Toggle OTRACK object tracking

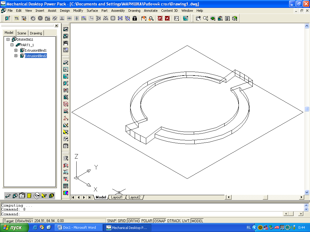174,221
